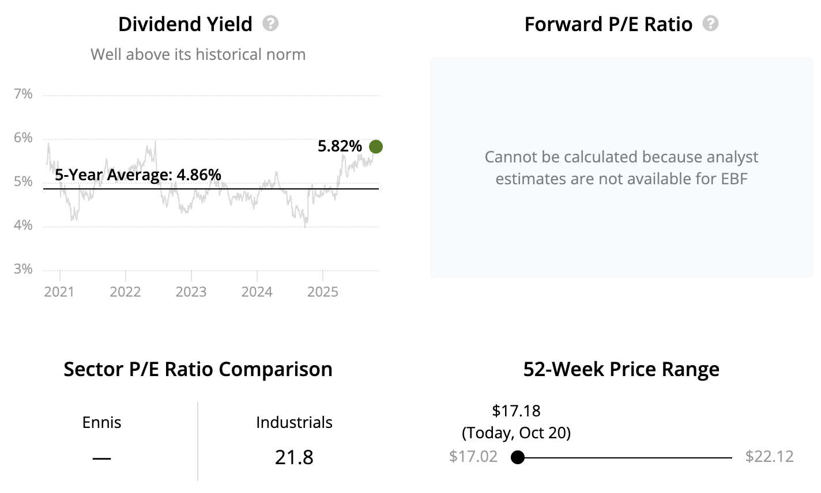Click the $17.02 52-week low price

point(473,457)
